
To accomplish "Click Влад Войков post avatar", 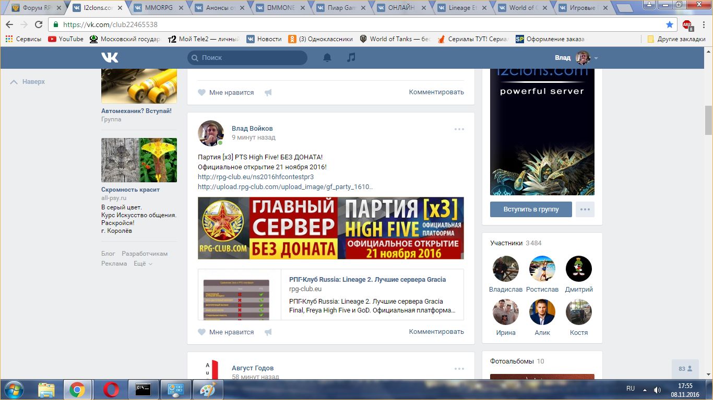I will pyautogui.click(x=211, y=133).
